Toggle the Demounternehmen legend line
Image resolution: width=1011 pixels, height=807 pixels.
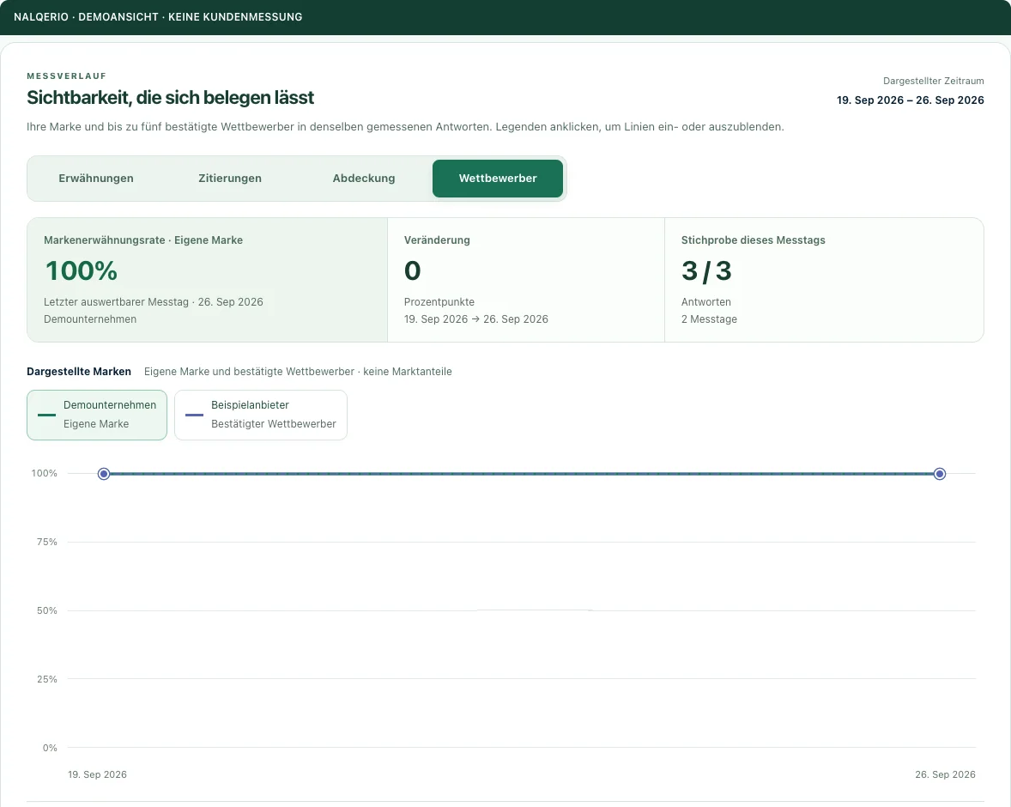pos(97,415)
